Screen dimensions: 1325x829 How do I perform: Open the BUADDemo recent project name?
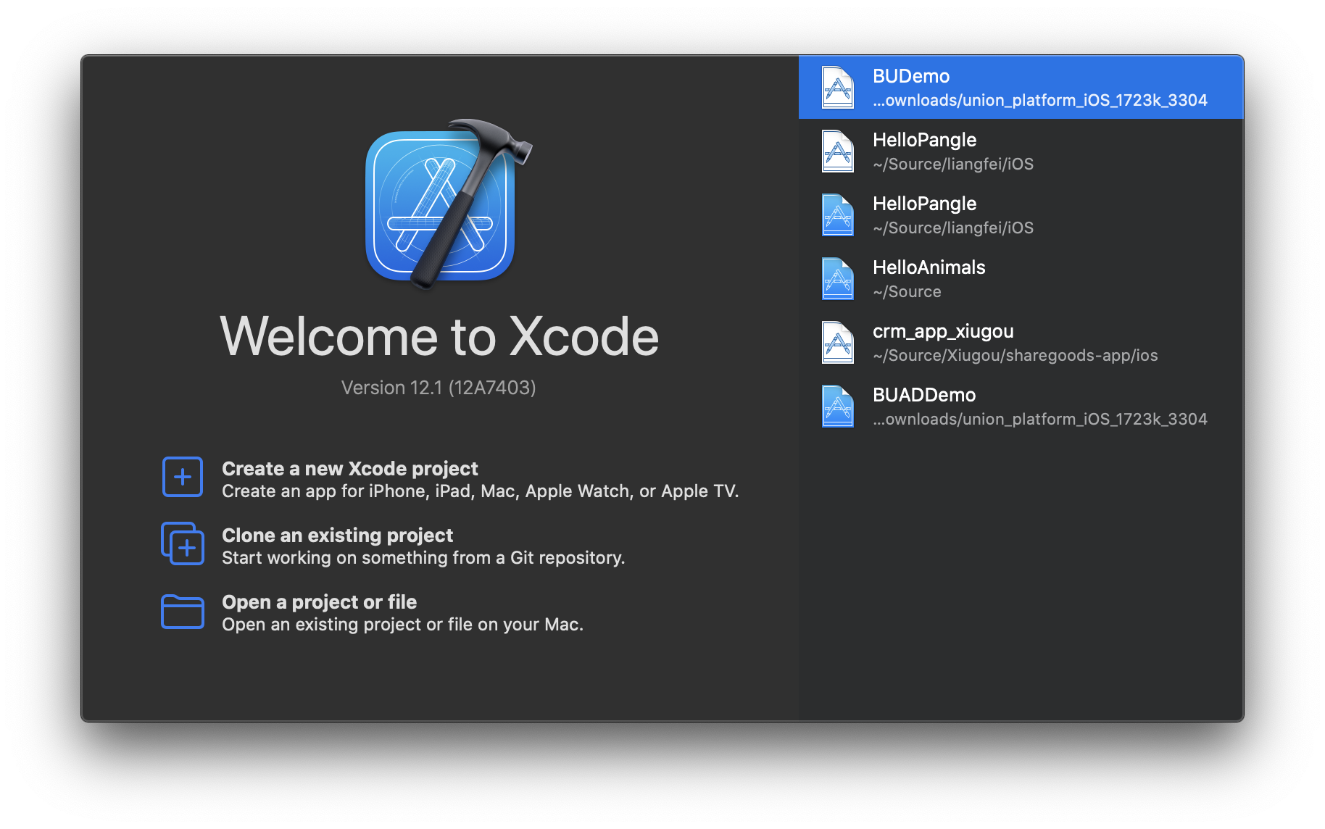(924, 395)
